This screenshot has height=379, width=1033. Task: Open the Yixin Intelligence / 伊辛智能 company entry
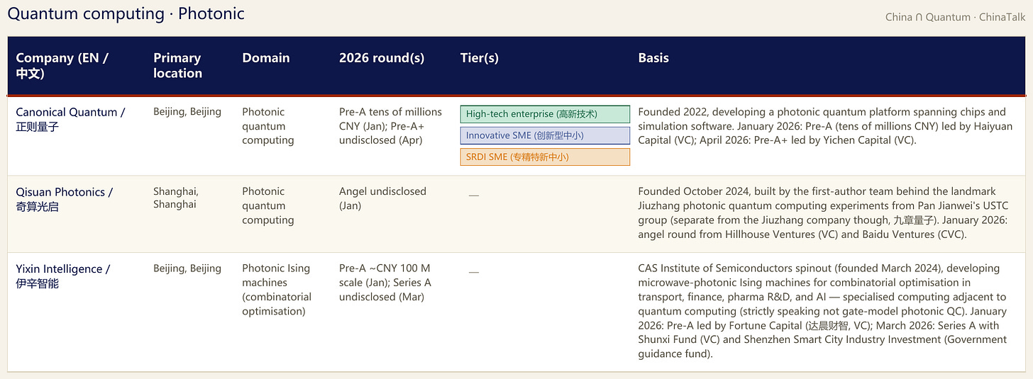click(x=63, y=276)
